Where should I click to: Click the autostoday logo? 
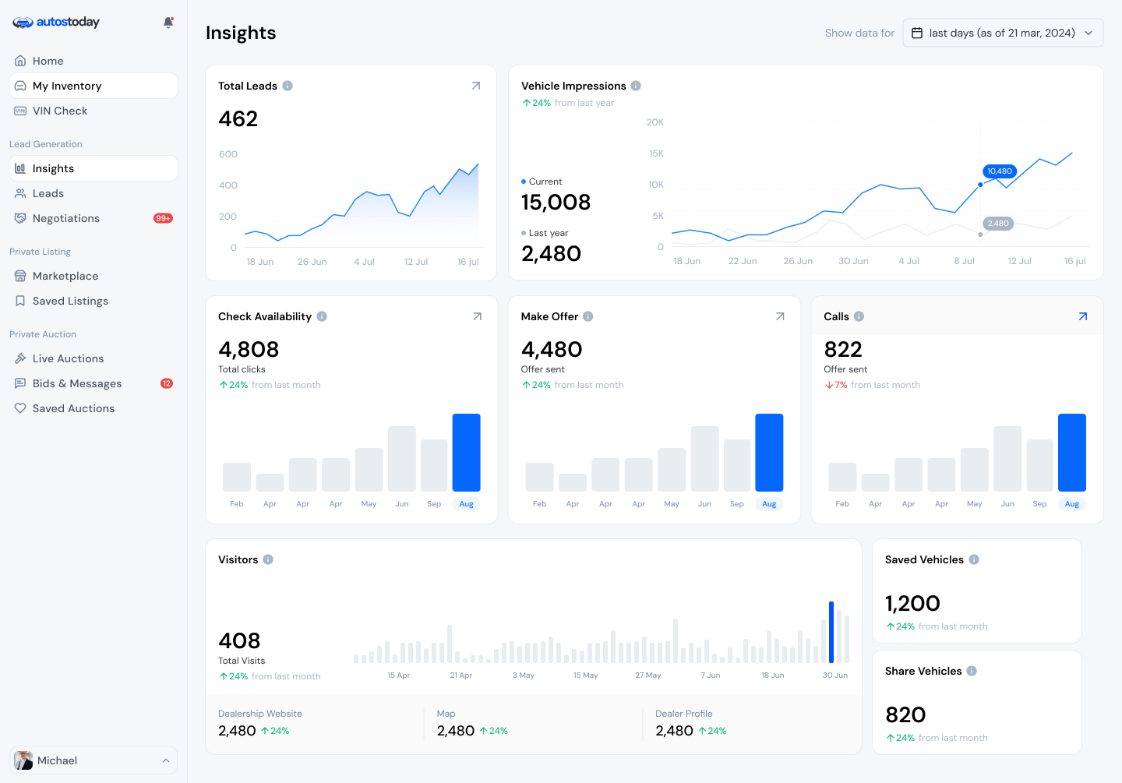tap(56, 23)
